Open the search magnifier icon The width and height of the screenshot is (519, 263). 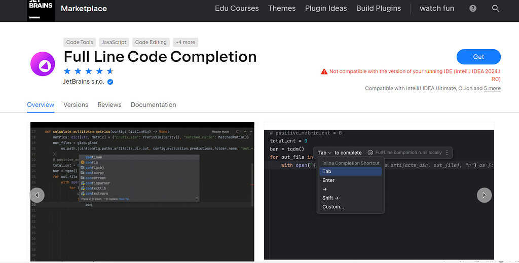tap(496, 9)
